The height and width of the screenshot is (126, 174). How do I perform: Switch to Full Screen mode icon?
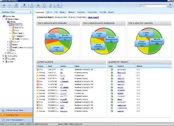coord(58,6)
